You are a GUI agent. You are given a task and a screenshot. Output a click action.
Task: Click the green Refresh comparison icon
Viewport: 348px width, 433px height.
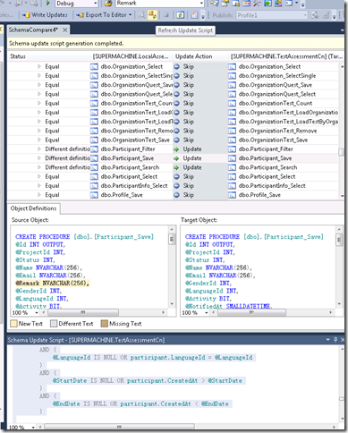180,15
